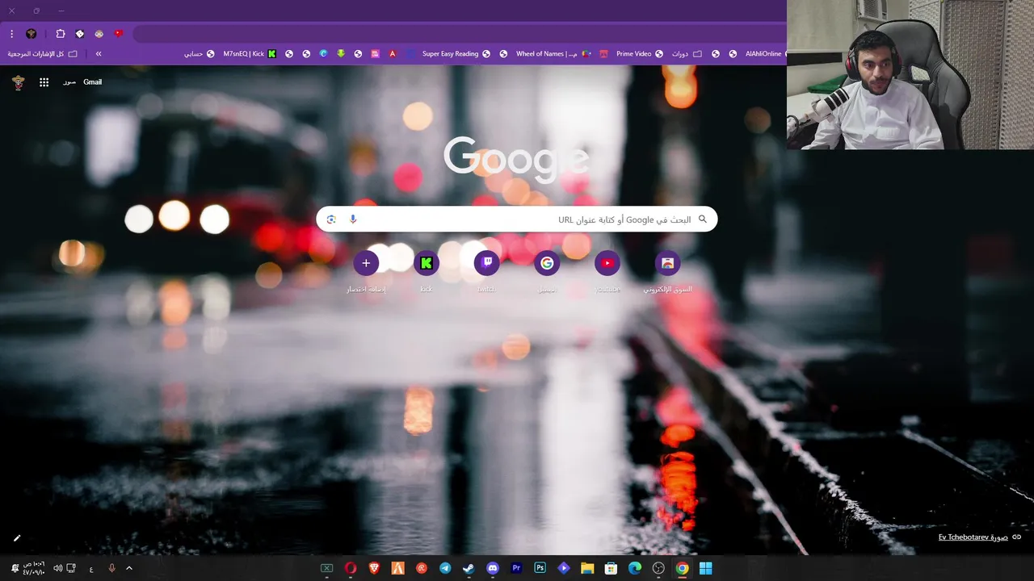This screenshot has width=1034, height=581.
Task: Open the web store shortcut tile
Action: click(667, 263)
